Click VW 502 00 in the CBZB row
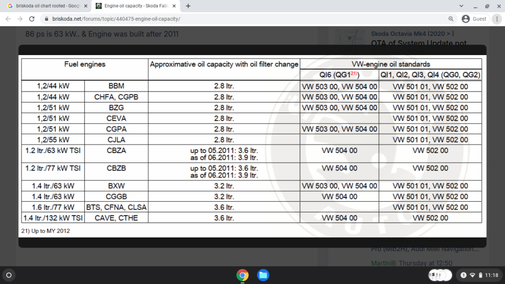 [430, 168]
